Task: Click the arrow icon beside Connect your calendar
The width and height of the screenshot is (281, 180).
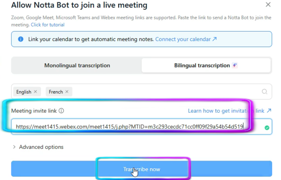Action: click(x=215, y=39)
